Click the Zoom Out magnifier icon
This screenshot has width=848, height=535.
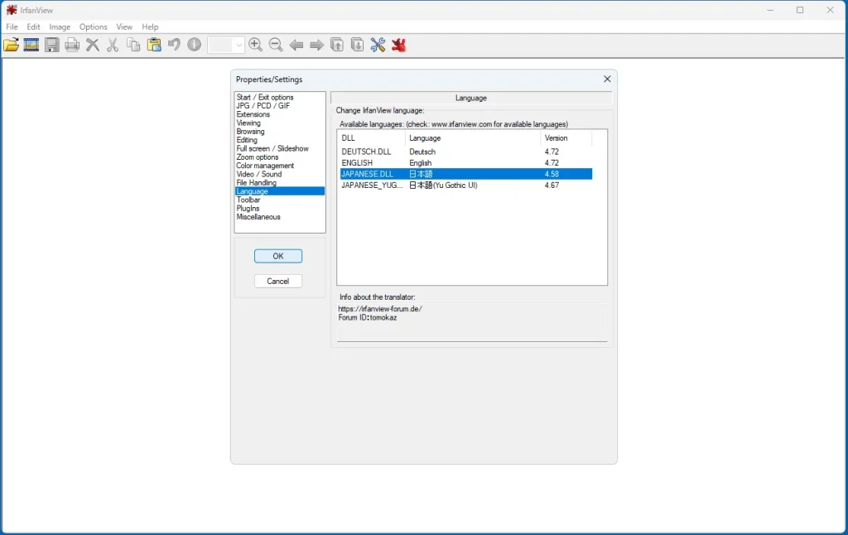(x=276, y=45)
